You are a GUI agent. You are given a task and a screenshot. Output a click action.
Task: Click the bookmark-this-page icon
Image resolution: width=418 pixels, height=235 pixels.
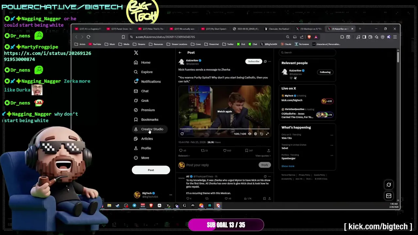123,37
